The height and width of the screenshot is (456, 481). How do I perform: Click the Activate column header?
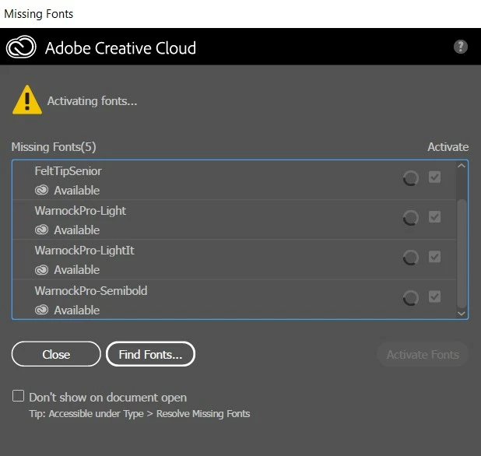448,147
